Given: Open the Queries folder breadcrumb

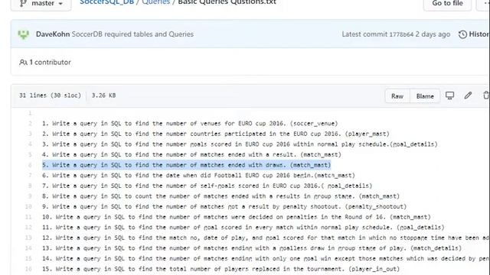Looking at the screenshot, I should click(156, 2).
